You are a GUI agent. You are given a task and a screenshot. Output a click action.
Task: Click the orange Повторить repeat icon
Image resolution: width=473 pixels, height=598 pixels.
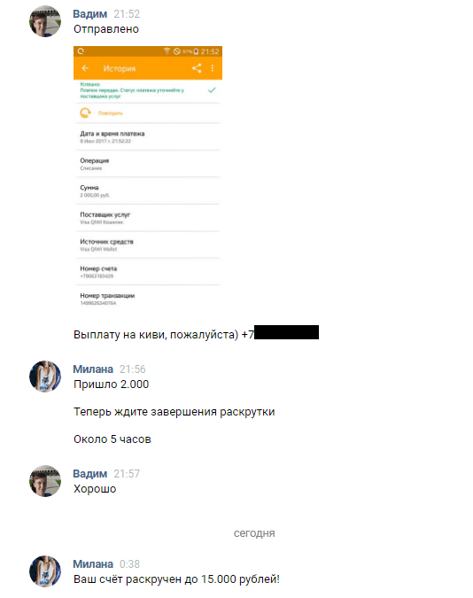coord(85,113)
